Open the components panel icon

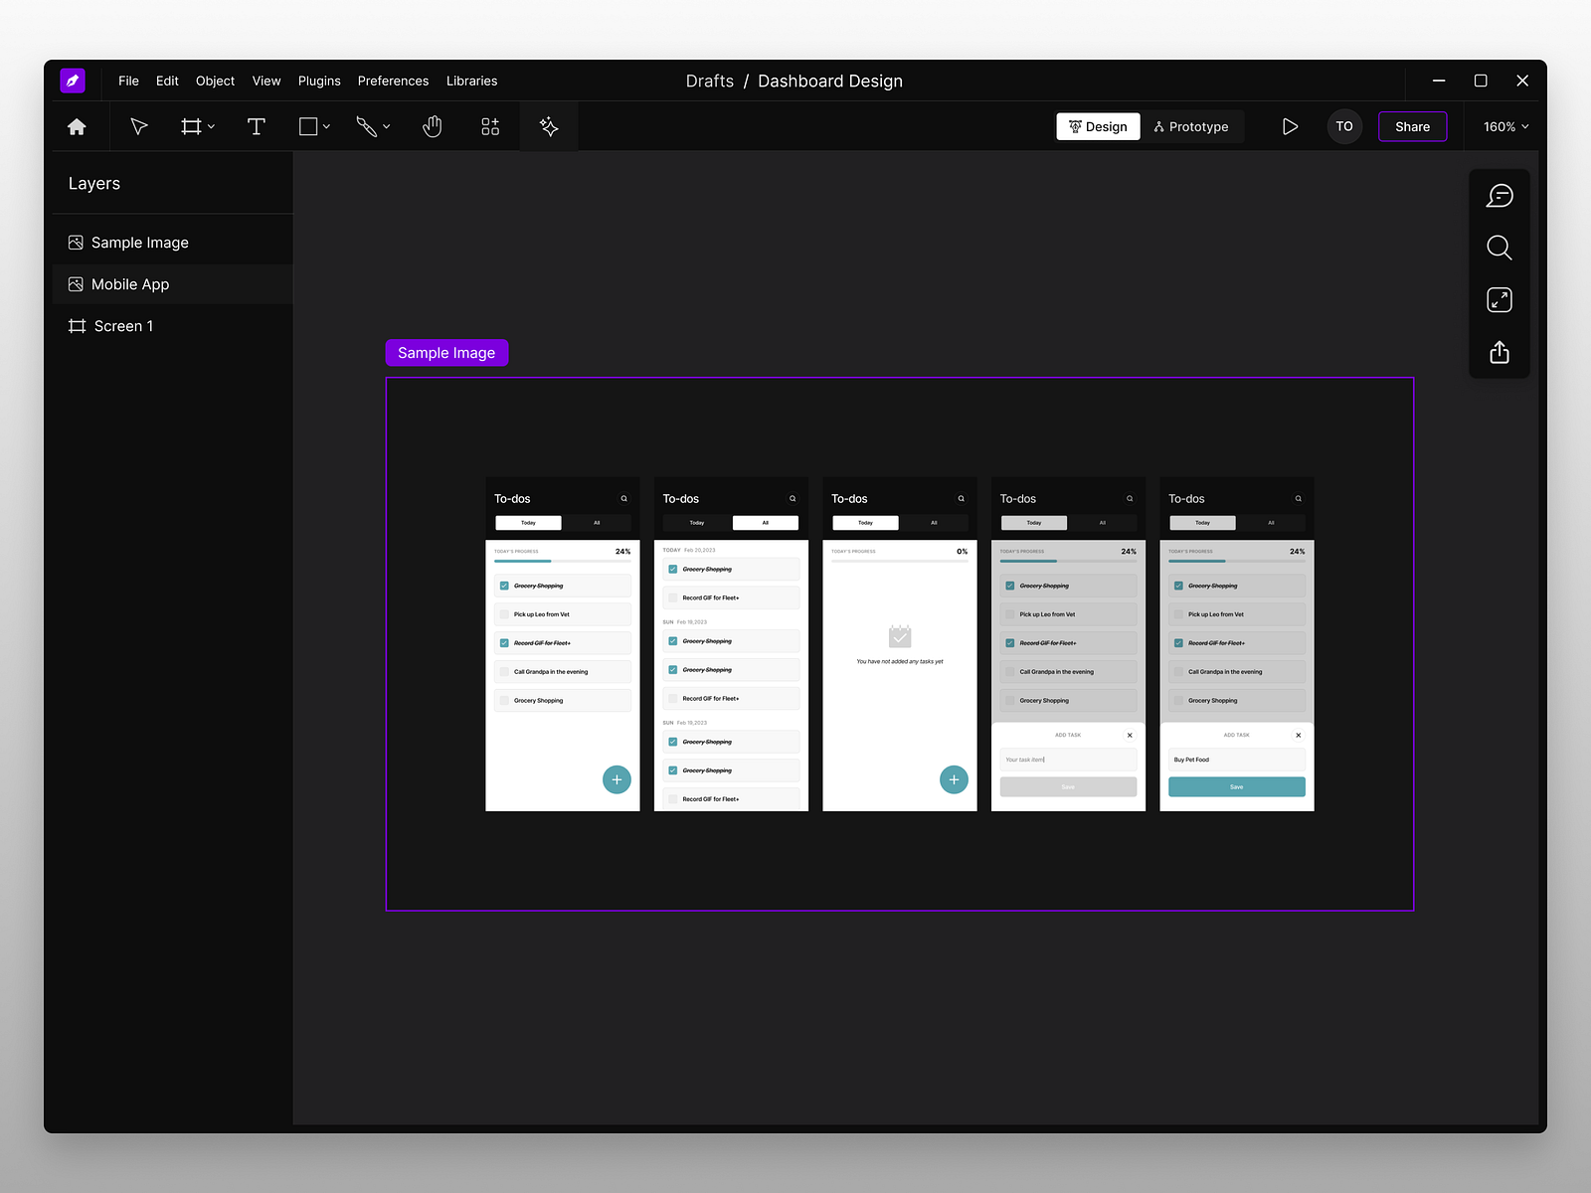[x=489, y=126]
